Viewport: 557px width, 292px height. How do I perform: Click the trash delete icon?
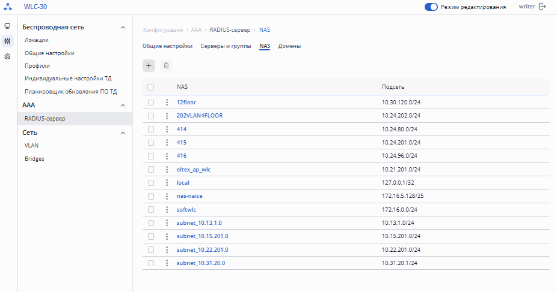[166, 65]
